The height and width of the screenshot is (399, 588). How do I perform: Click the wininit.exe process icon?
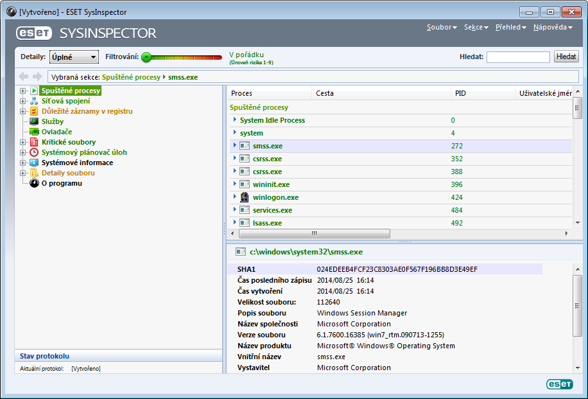coord(245,184)
